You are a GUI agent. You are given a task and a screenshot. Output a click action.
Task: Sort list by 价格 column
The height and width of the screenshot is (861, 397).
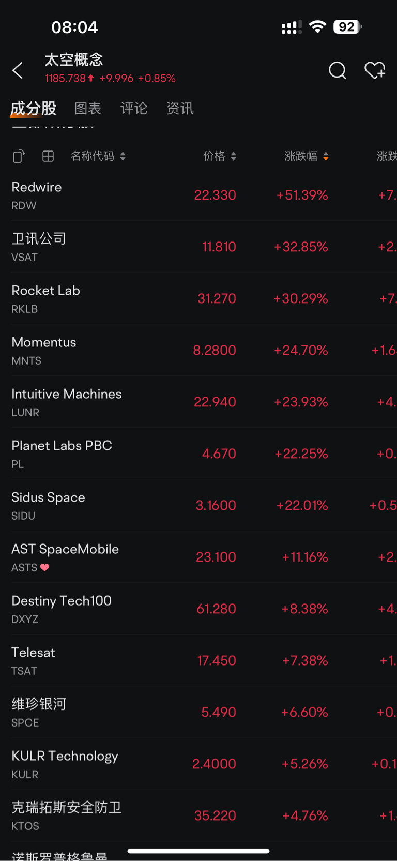click(x=220, y=156)
